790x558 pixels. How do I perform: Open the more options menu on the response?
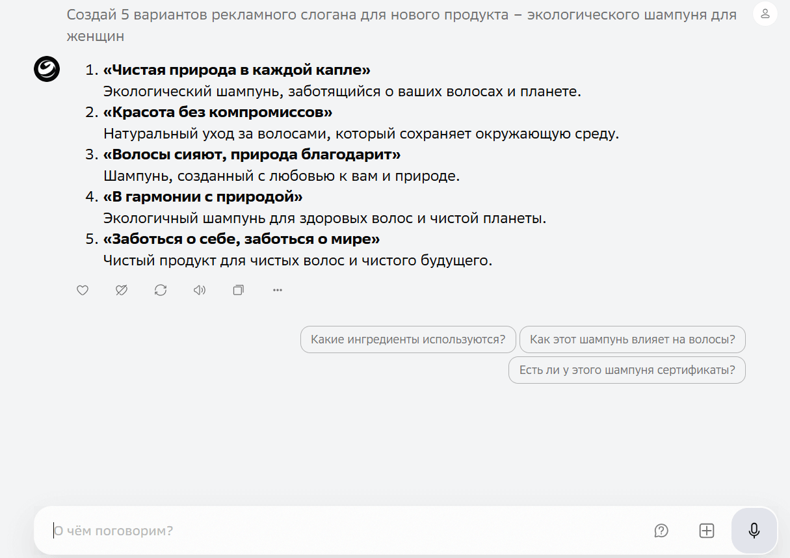tap(277, 290)
